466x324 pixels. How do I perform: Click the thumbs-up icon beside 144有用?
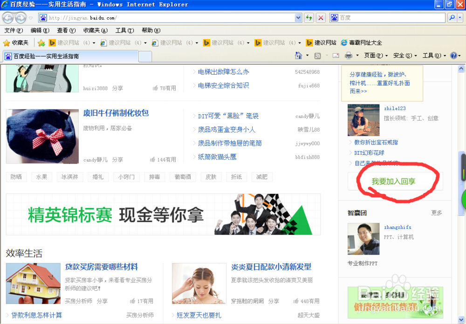click(x=152, y=159)
